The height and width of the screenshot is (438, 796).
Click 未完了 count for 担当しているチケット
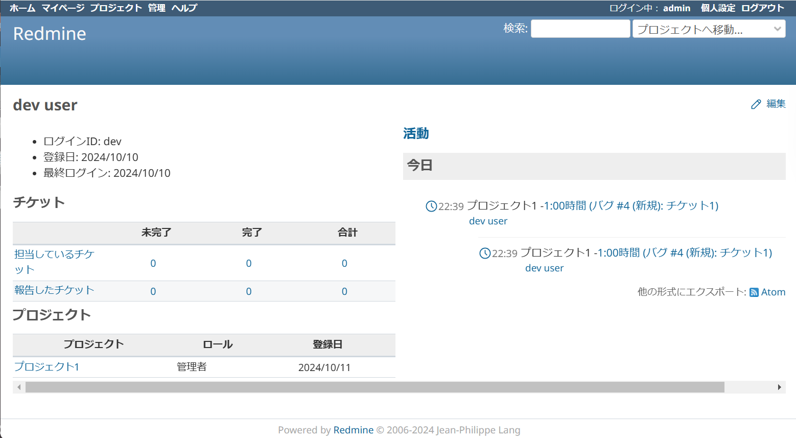point(153,263)
